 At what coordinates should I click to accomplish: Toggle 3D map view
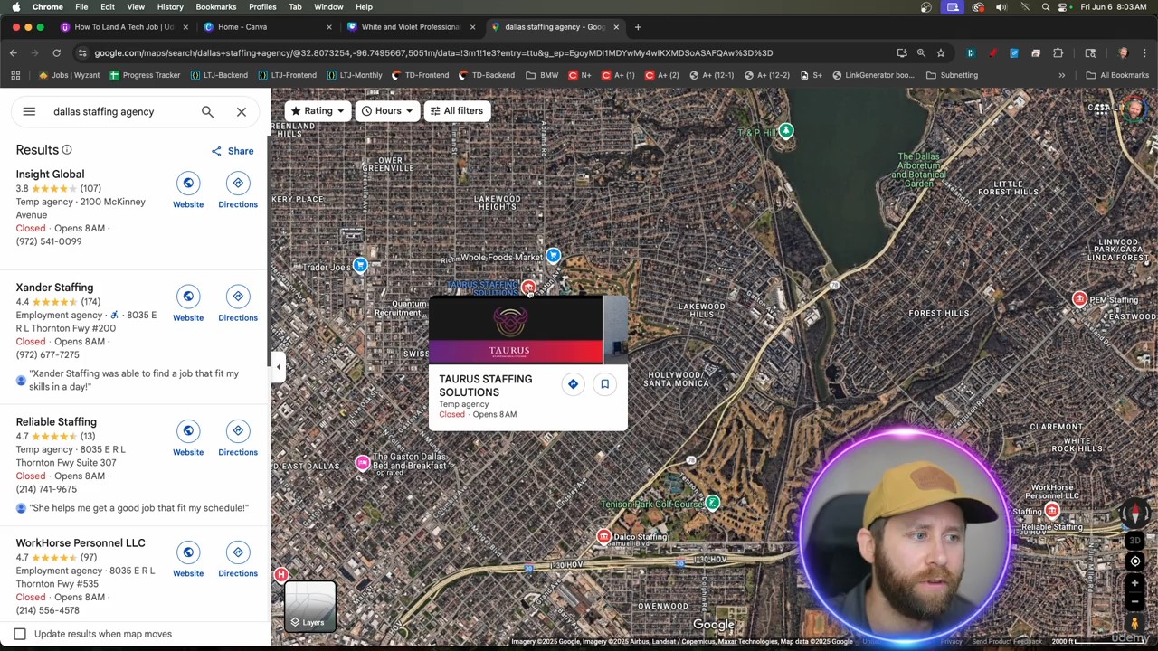point(1134,541)
